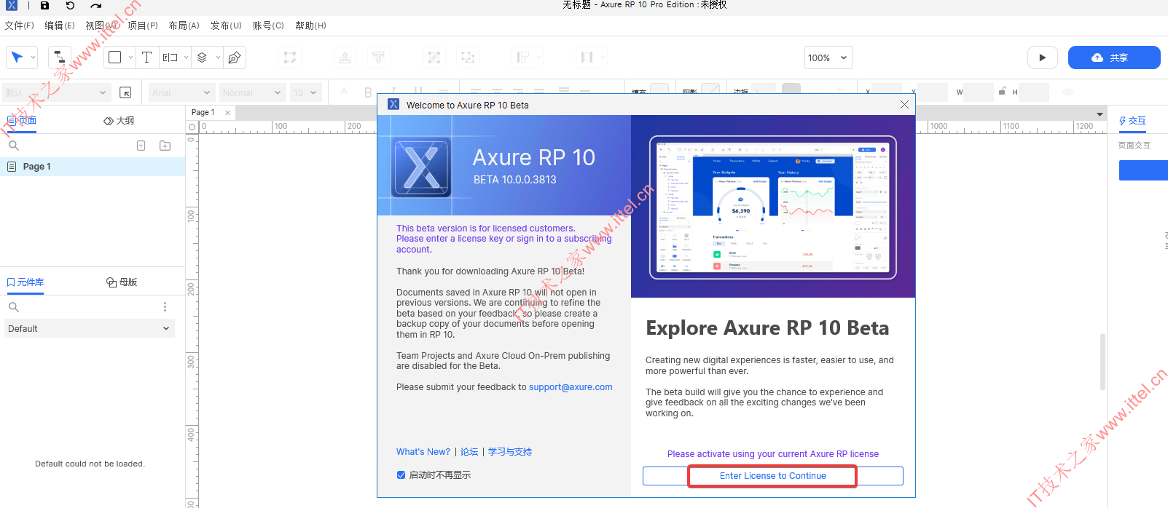Open the 发布(U) menu

[227, 25]
